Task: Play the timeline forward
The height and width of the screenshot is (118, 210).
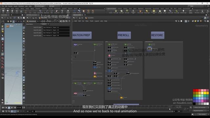Action: tap(12, 108)
